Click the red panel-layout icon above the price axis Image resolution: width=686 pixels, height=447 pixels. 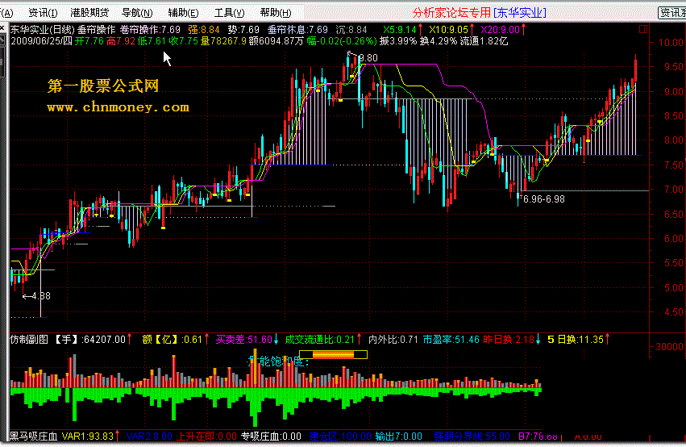(643, 29)
